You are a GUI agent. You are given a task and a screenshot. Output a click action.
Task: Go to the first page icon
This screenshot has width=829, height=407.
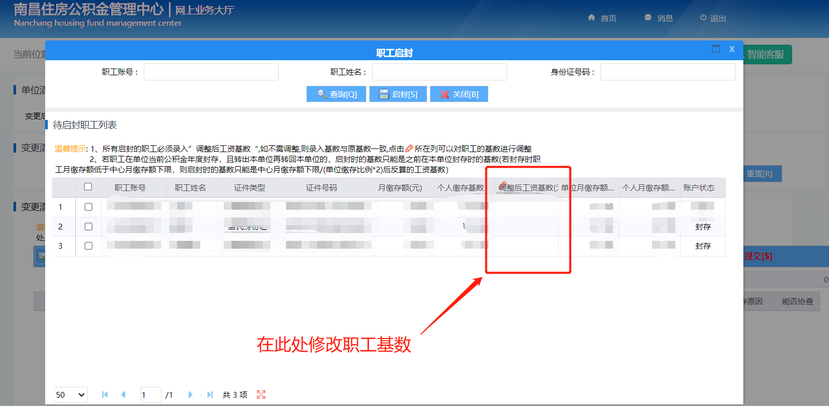(x=105, y=395)
